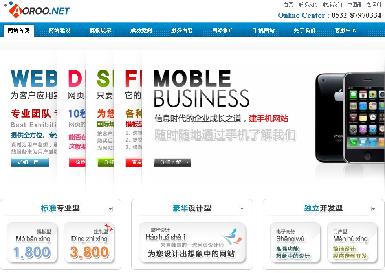This screenshot has height=273, width=385.
Task: Click the iPhone image on banner
Action: (x=350, y=118)
